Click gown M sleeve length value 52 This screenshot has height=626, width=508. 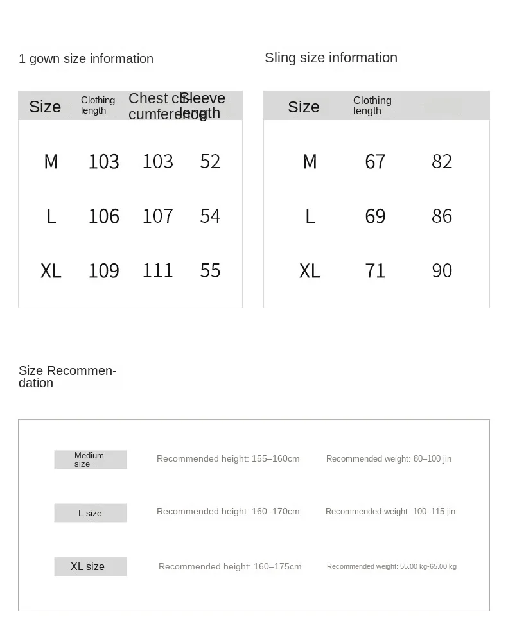(x=210, y=161)
